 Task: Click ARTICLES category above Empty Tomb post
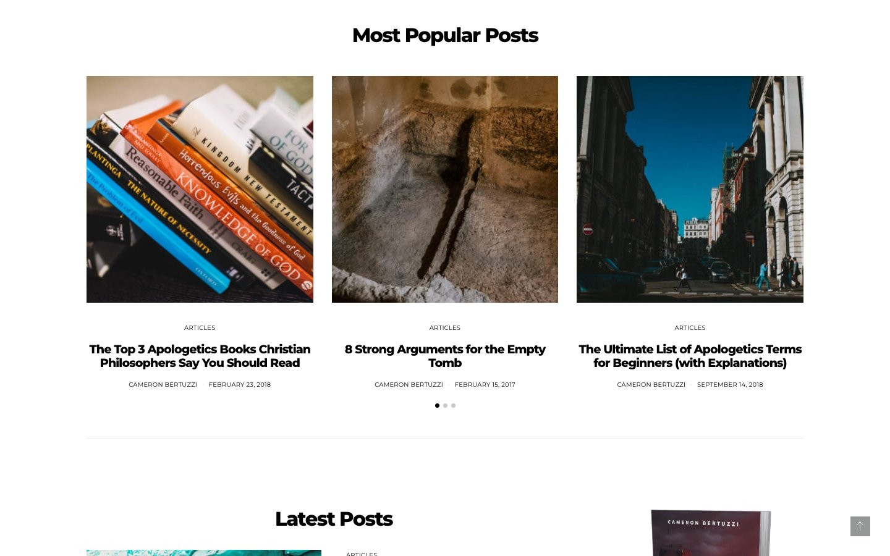coord(445,327)
